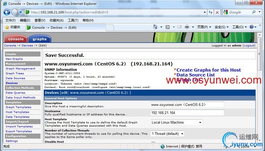This screenshot has height=151, width=265.
Task: Switch to the red console tab
Action: (16, 39)
